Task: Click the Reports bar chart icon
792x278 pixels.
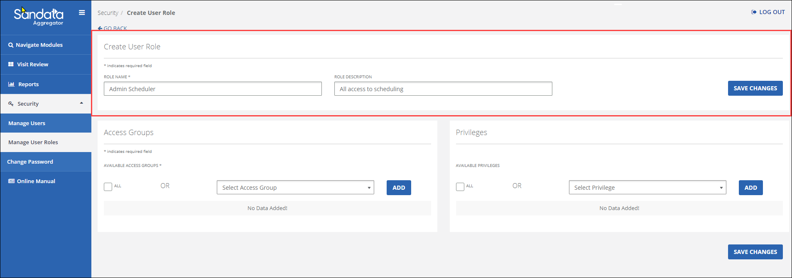Action: click(11, 84)
